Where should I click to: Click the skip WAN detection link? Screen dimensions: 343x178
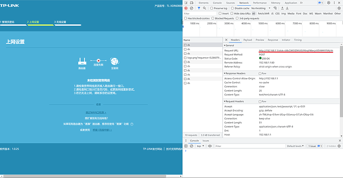[96, 113]
